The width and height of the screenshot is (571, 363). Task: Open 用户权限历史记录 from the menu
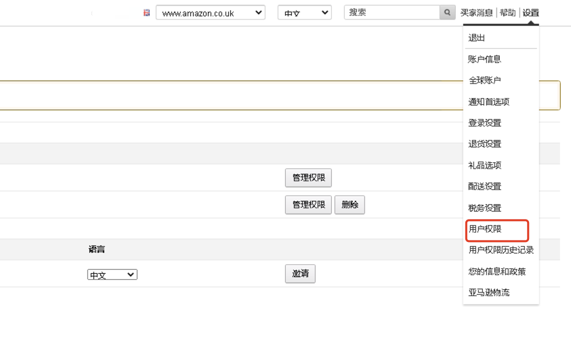tap(501, 250)
